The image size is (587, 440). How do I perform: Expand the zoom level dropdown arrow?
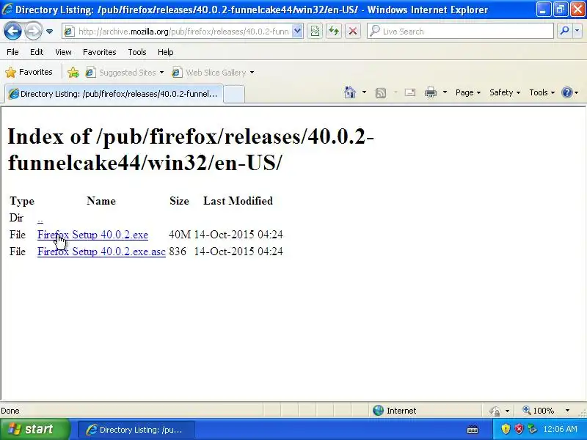point(567,411)
